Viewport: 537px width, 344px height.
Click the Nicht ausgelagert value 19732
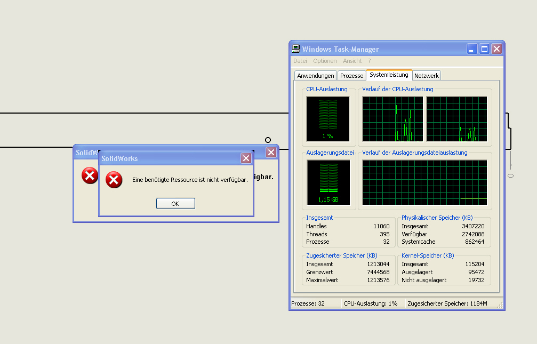(476, 280)
